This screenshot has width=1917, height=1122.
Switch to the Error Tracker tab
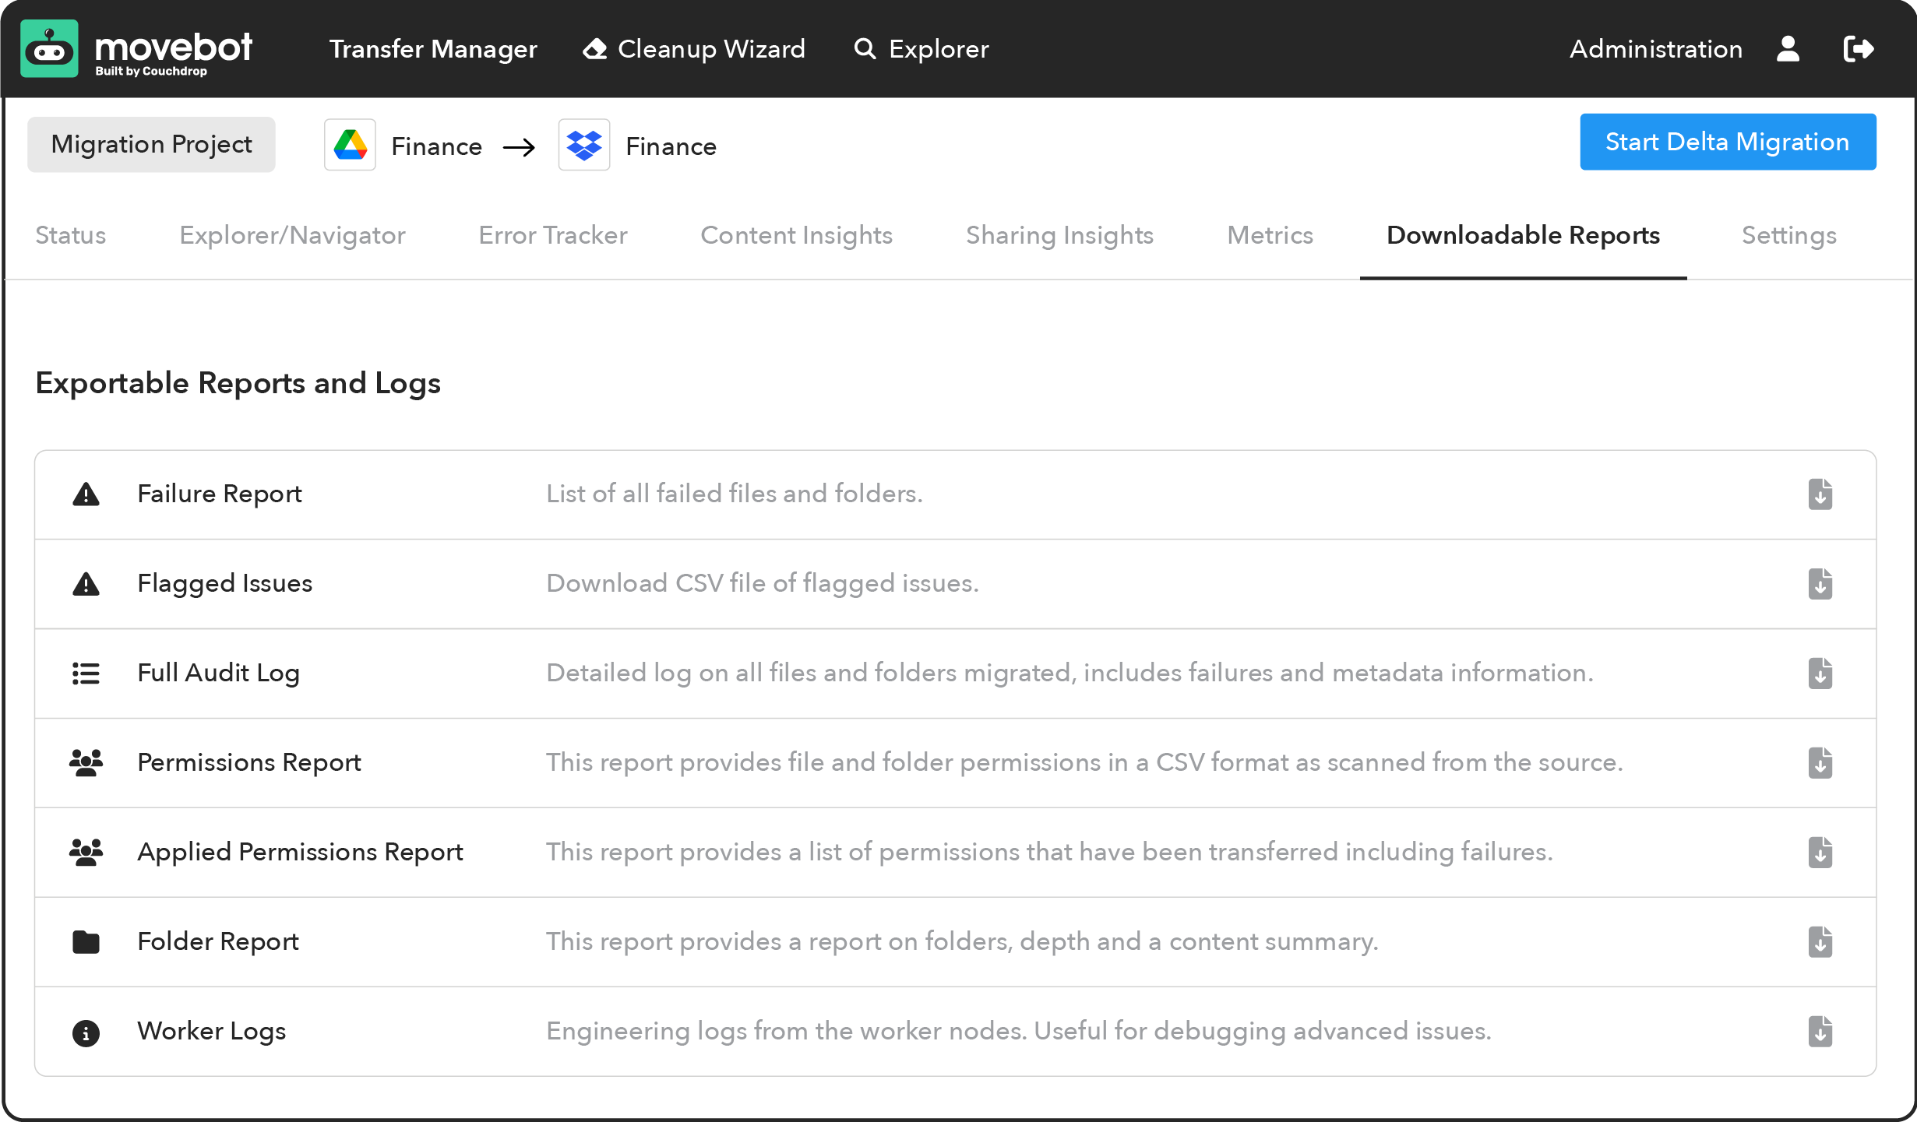tap(552, 235)
